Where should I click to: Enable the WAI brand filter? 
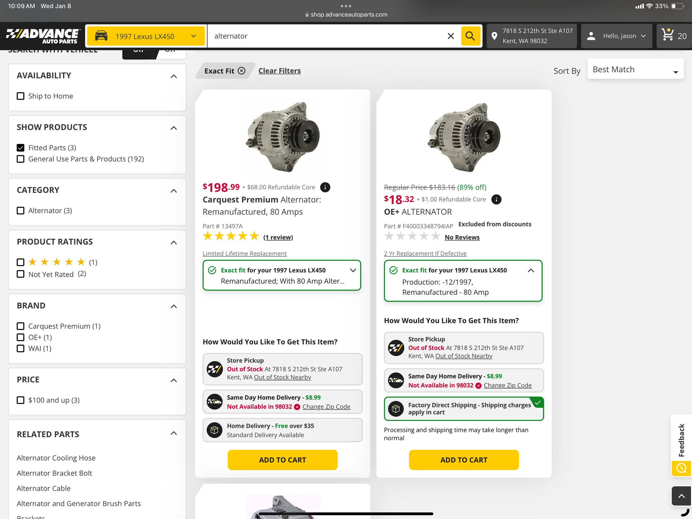point(20,348)
